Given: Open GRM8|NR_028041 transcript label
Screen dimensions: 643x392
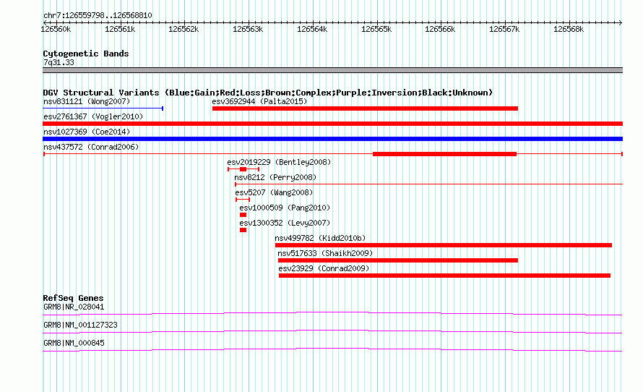Looking at the screenshot, I should click(x=74, y=307).
